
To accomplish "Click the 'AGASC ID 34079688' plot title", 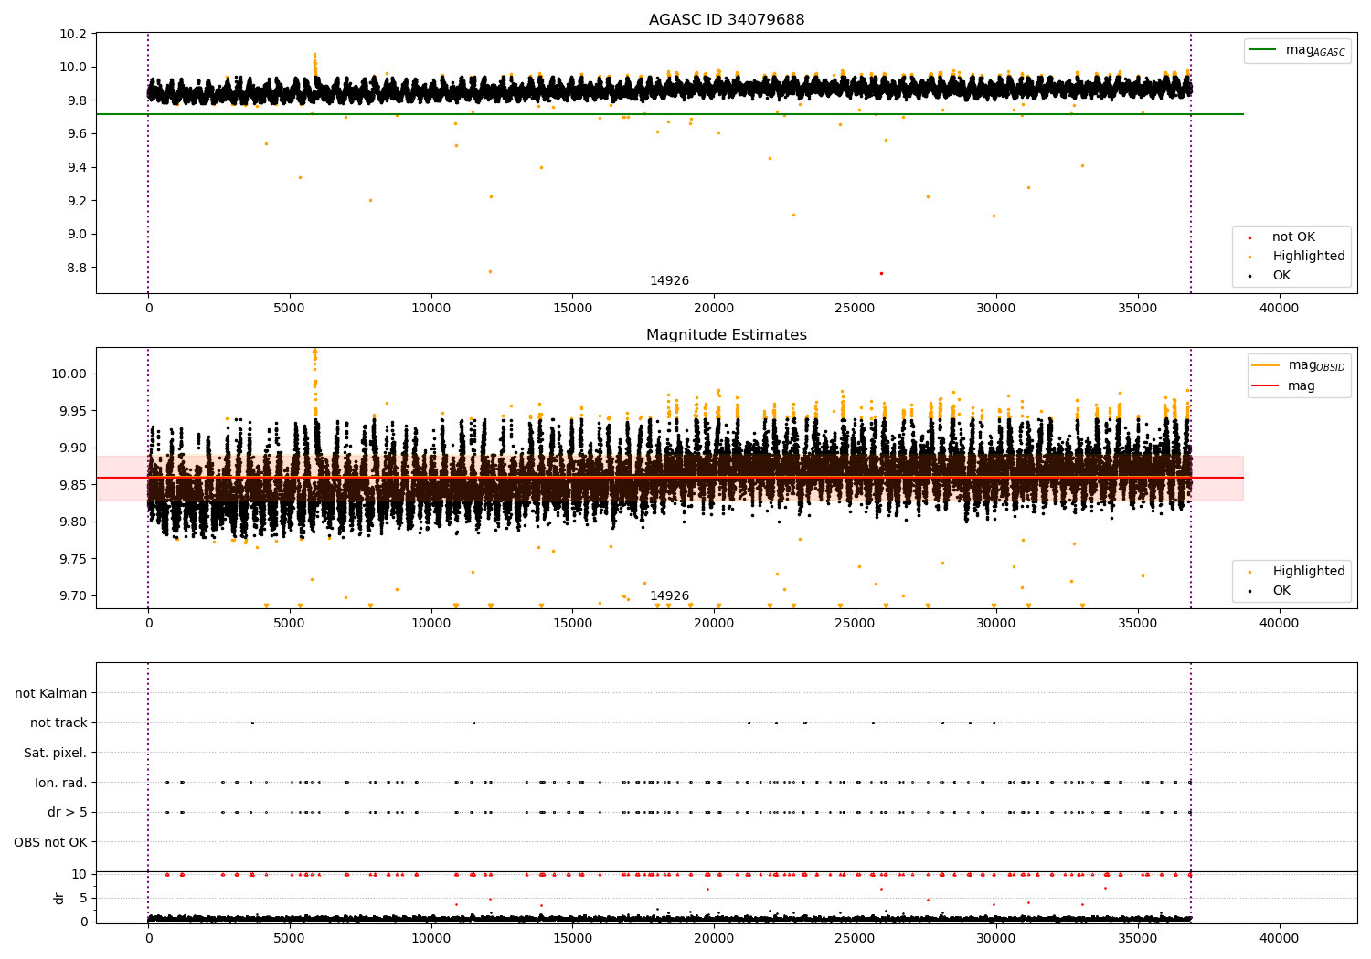I will [727, 20].
